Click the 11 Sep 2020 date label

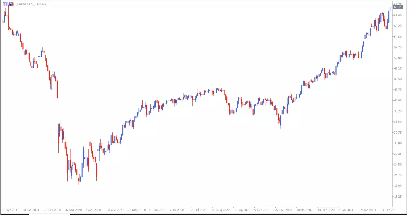241,210
